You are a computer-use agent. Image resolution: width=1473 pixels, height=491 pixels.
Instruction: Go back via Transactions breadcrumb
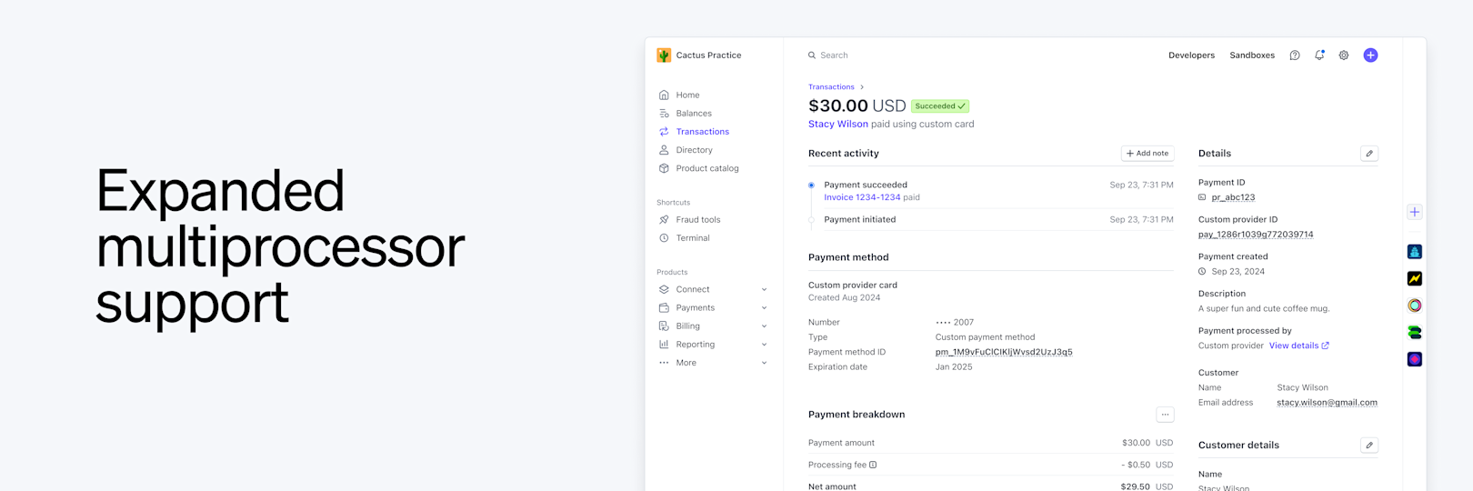coord(831,87)
